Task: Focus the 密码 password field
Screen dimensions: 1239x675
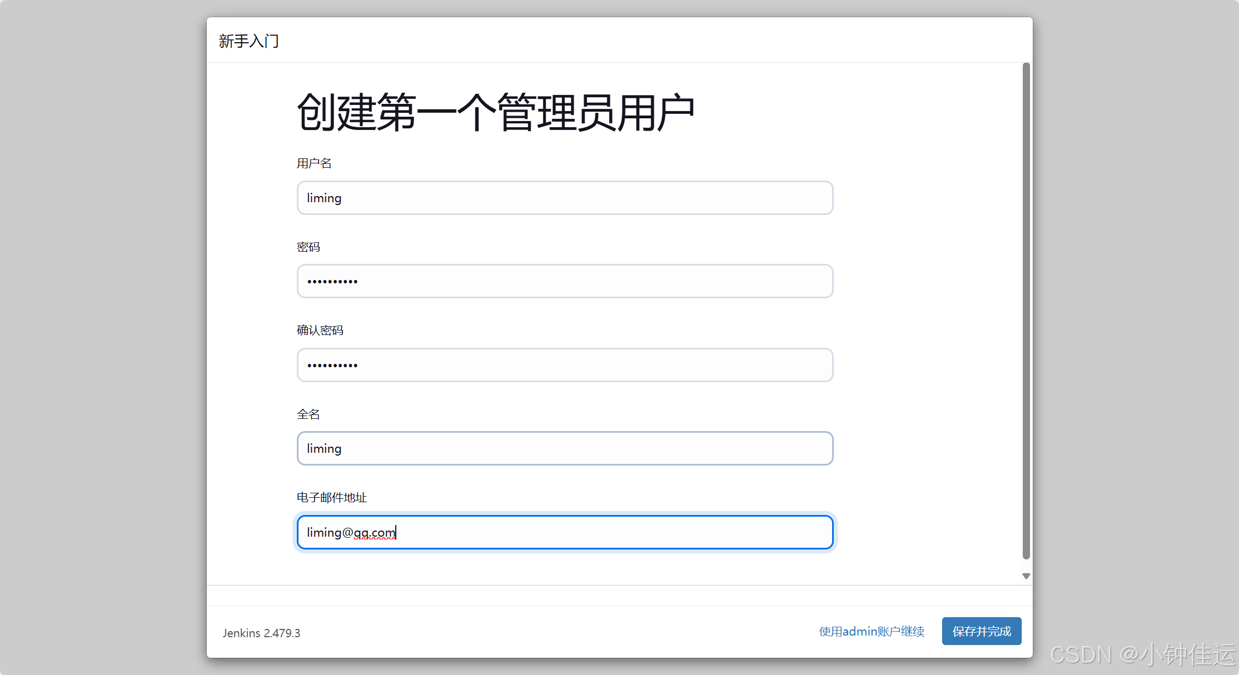Action: click(x=565, y=281)
